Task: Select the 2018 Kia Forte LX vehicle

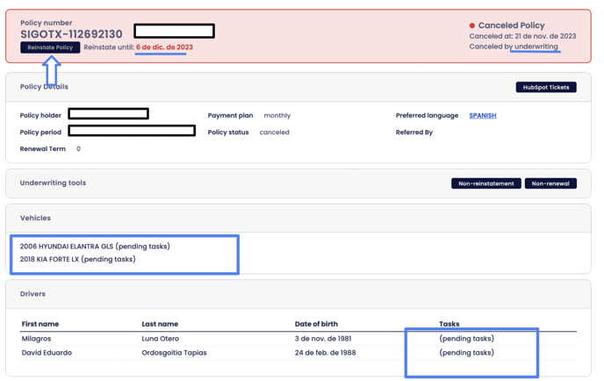Action: 77,259
